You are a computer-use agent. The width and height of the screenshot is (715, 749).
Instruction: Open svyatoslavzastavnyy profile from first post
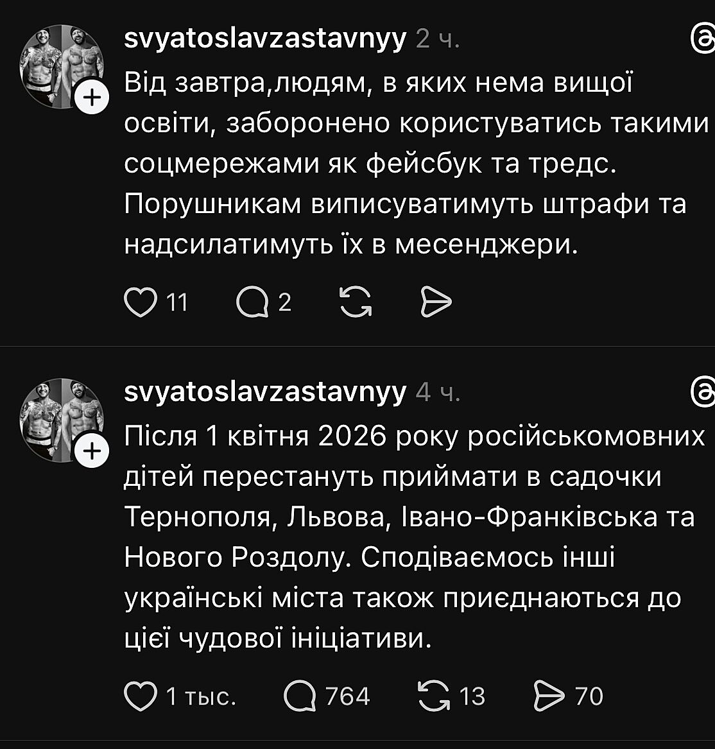265,40
